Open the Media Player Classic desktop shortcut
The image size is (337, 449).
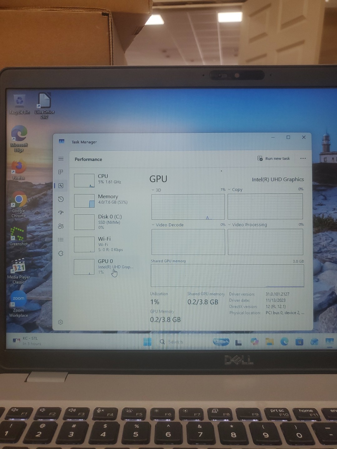[18, 271]
